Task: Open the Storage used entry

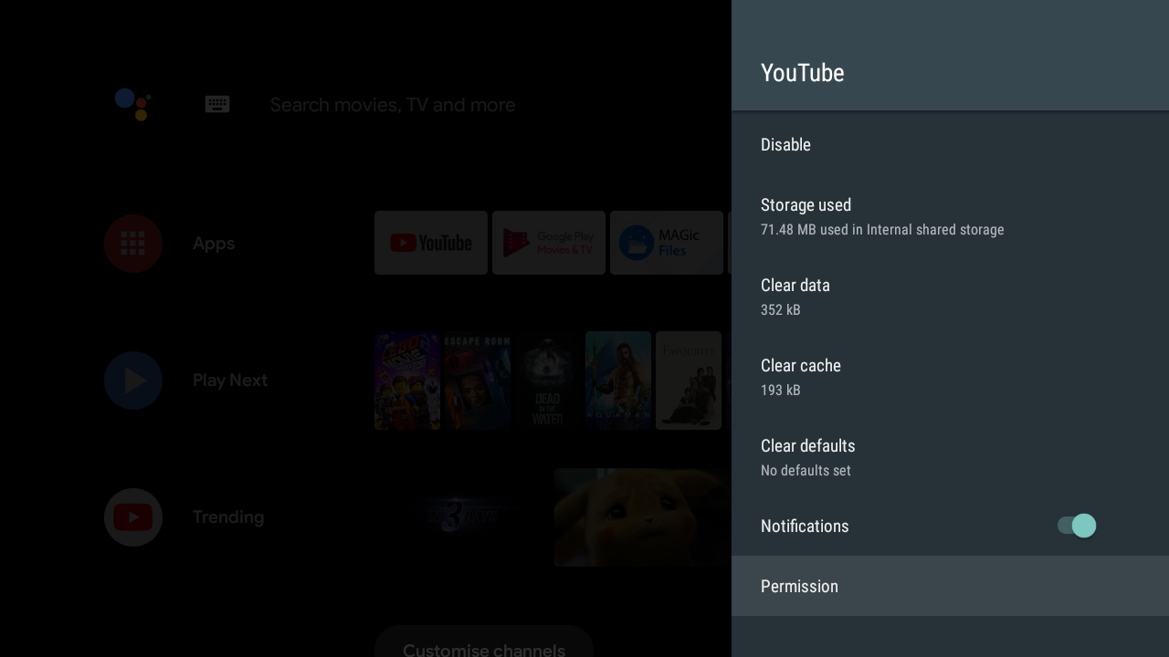Action: tap(950, 216)
